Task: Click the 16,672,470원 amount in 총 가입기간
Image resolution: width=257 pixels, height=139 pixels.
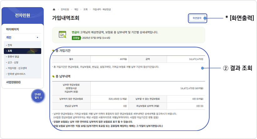Action: pos(196,59)
